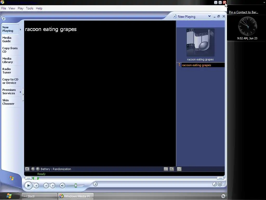Open the Pin a Contact to Bar link

[x=243, y=12]
